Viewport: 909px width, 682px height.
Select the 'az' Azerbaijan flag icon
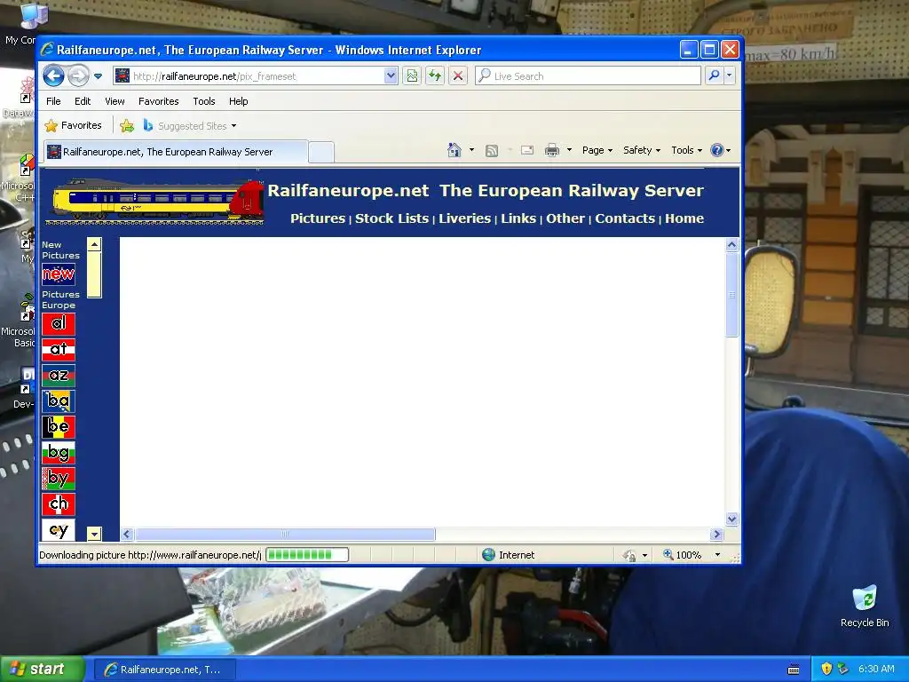tap(59, 376)
